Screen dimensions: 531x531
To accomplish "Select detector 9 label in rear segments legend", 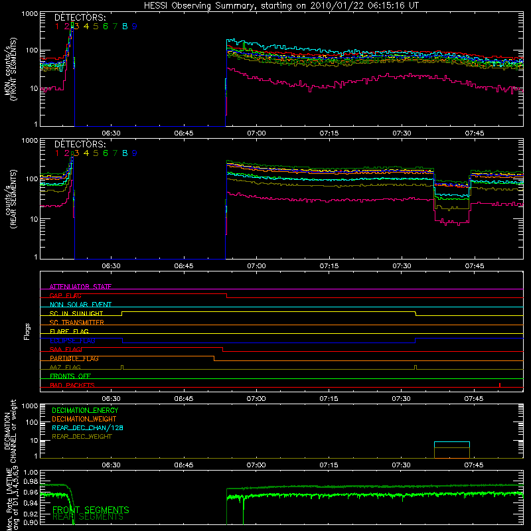I will point(135,153).
